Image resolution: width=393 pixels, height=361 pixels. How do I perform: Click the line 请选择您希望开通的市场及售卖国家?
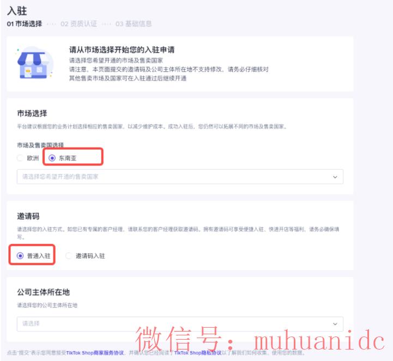[116, 60]
